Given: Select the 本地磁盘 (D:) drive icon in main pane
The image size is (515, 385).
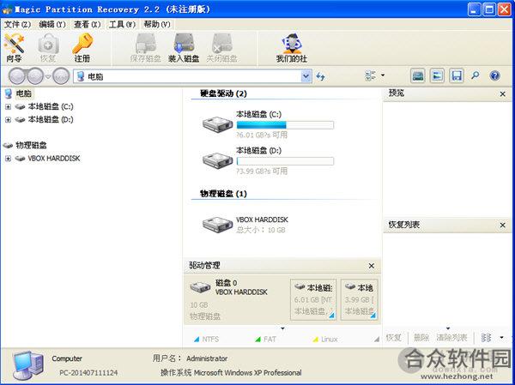Looking at the screenshot, I should click(x=217, y=159).
